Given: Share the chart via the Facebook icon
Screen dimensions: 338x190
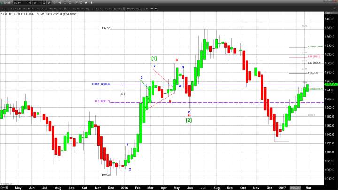Looking at the screenshot, I should [91, 3].
